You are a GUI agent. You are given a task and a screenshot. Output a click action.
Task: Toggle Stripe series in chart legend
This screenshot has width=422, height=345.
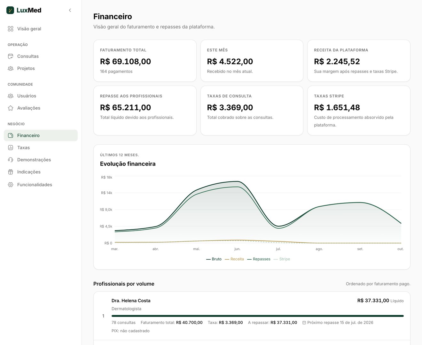(x=282, y=259)
